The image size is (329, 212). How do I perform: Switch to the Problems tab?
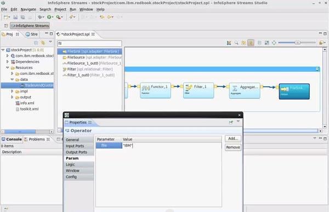(x=37, y=139)
